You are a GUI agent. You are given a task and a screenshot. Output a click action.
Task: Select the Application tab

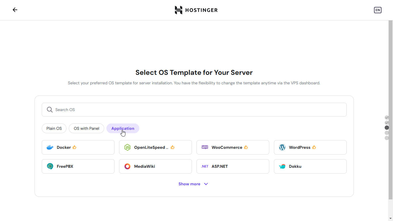[x=123, y=128]
